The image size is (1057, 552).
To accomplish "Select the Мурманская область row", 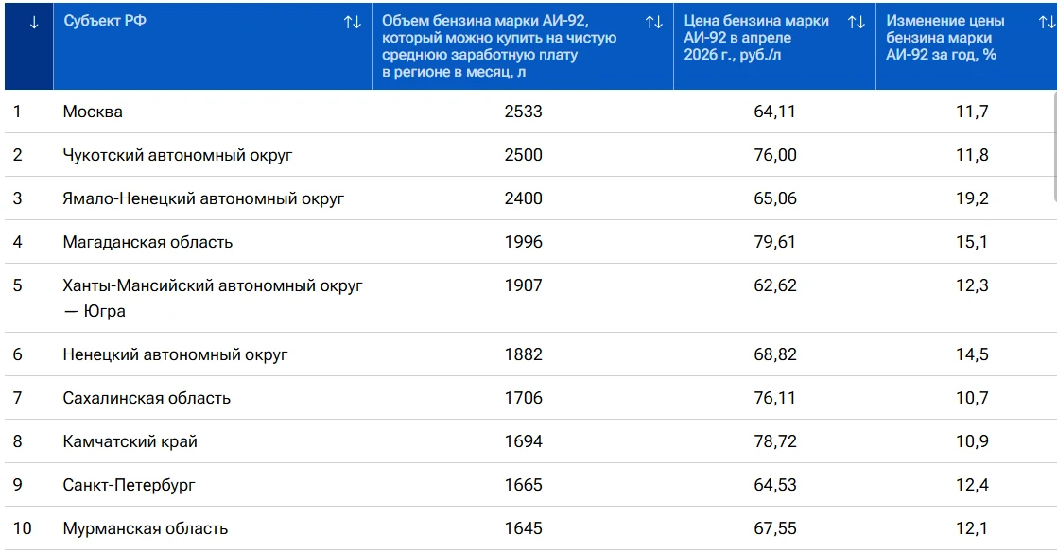I will click(x=530, y=528).
